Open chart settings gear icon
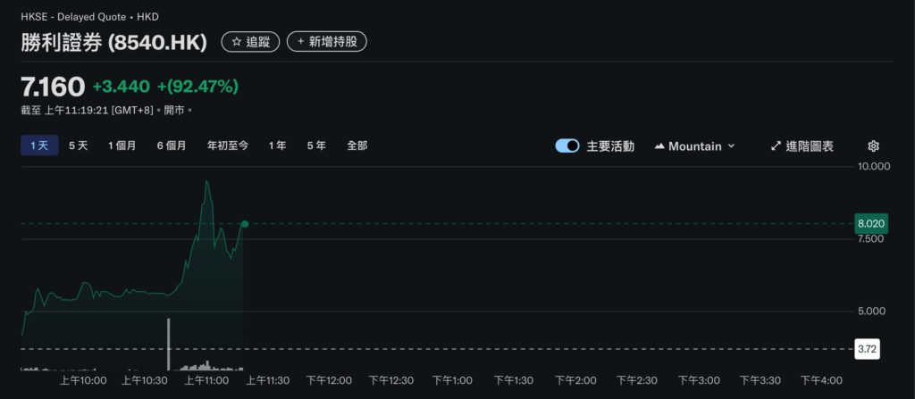915x399 pixels. (873, 145)
